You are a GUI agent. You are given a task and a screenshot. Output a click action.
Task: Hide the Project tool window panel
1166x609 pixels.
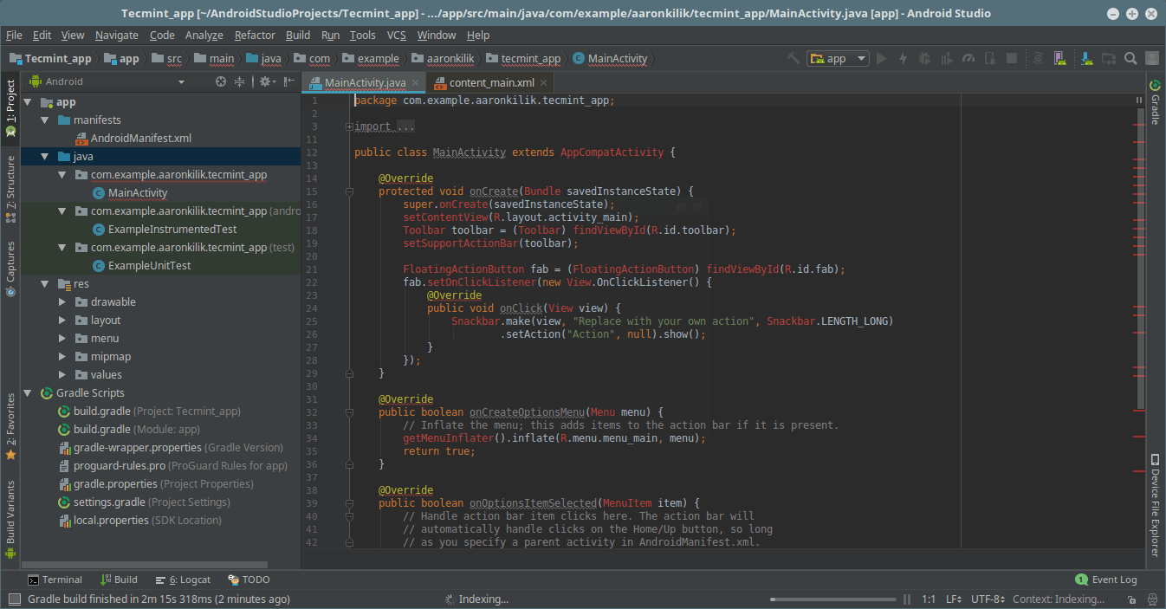(x=289, y=81)
